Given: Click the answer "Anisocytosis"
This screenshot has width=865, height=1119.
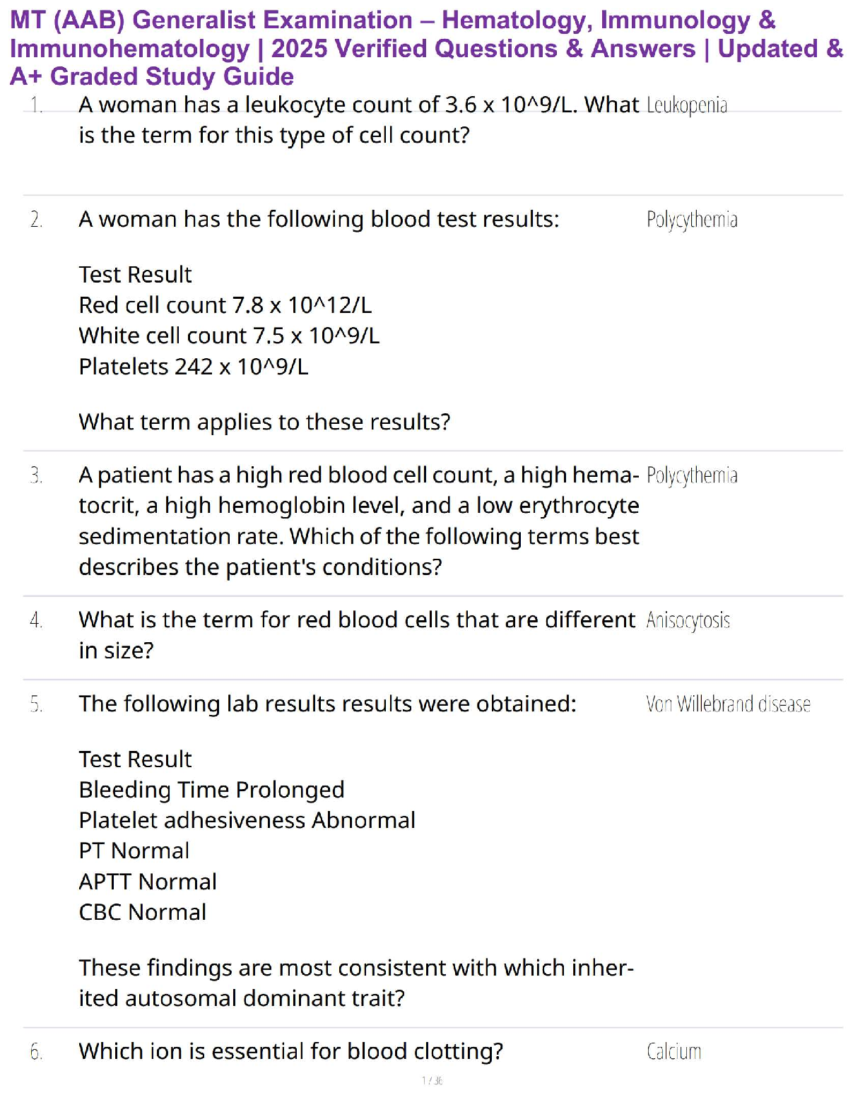Looking at the screenshot, I should pos(688,620).
